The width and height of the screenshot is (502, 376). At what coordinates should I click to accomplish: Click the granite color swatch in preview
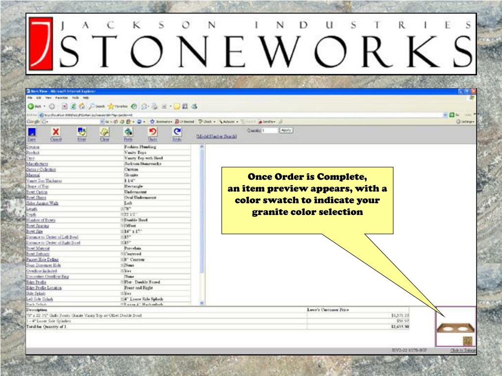467,341
